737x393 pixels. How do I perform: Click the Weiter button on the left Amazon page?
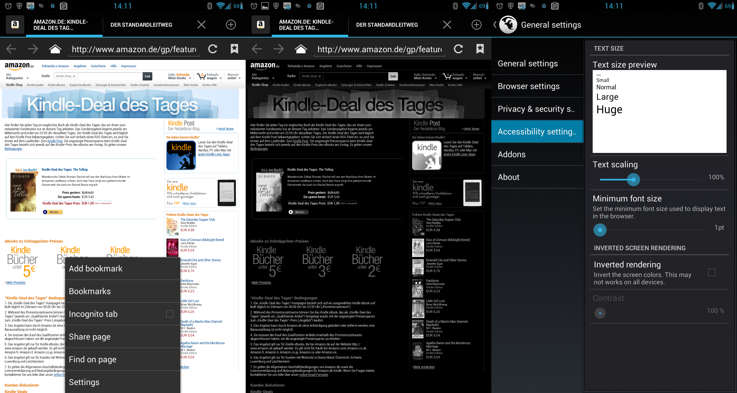tap(53, 212)
